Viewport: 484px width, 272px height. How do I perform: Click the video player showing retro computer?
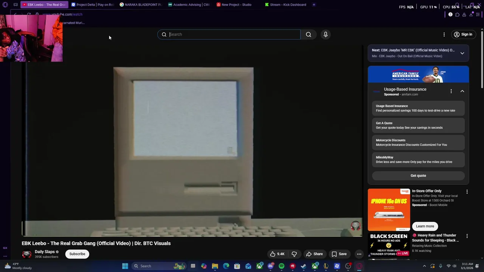[x=192, y=142]
